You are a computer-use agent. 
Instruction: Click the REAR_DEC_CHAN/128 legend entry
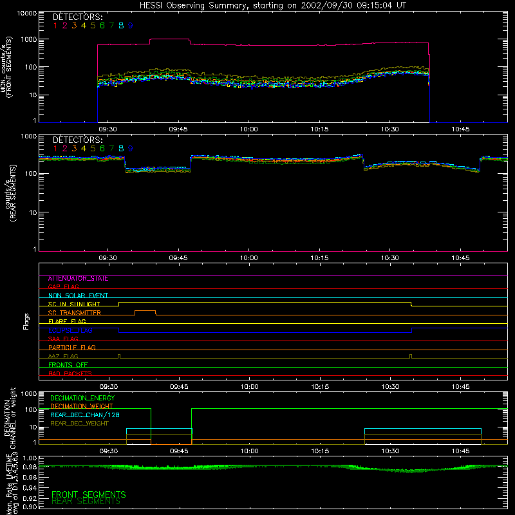85,415
